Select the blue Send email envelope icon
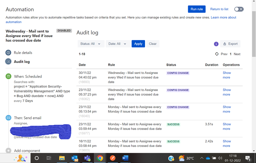This screenshot has height=163, width=256. click(8, 118)
